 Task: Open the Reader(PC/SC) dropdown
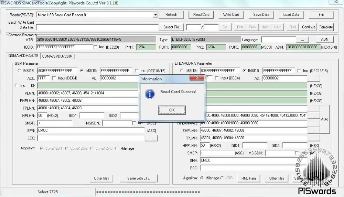pos(155,15)
